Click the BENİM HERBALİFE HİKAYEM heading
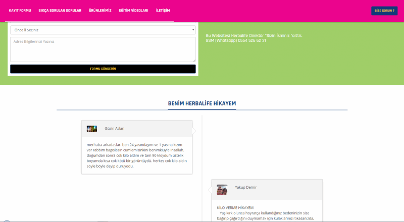Image resolution: width=404 pixels, height=222 pixels. pyautogui.click(x=202, y=103)
